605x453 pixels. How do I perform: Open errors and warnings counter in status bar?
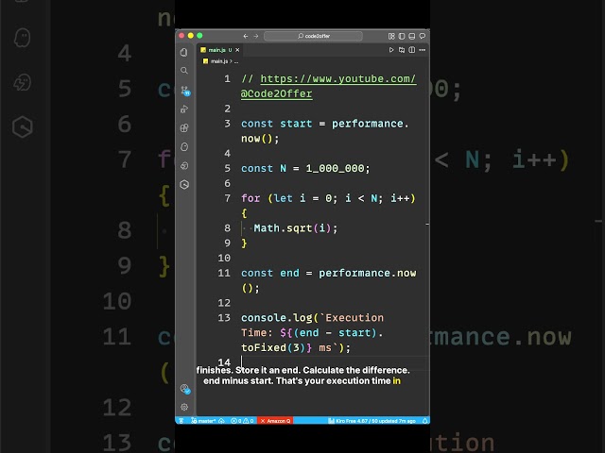tap(242, 421)
